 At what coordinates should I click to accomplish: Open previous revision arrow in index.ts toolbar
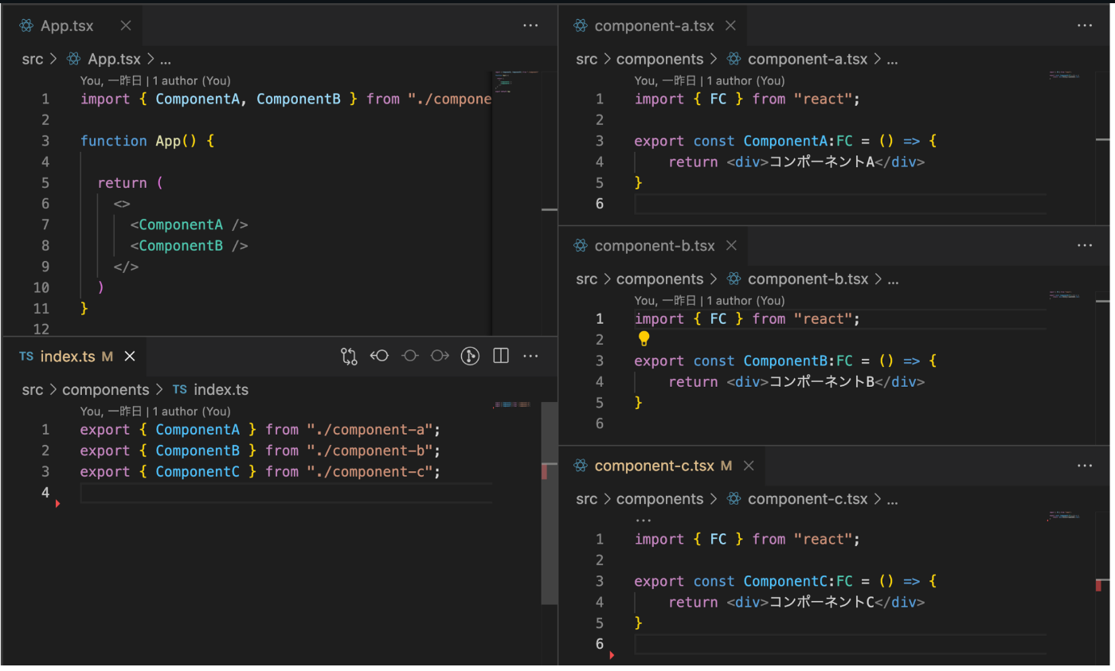[x=379, y=356]
